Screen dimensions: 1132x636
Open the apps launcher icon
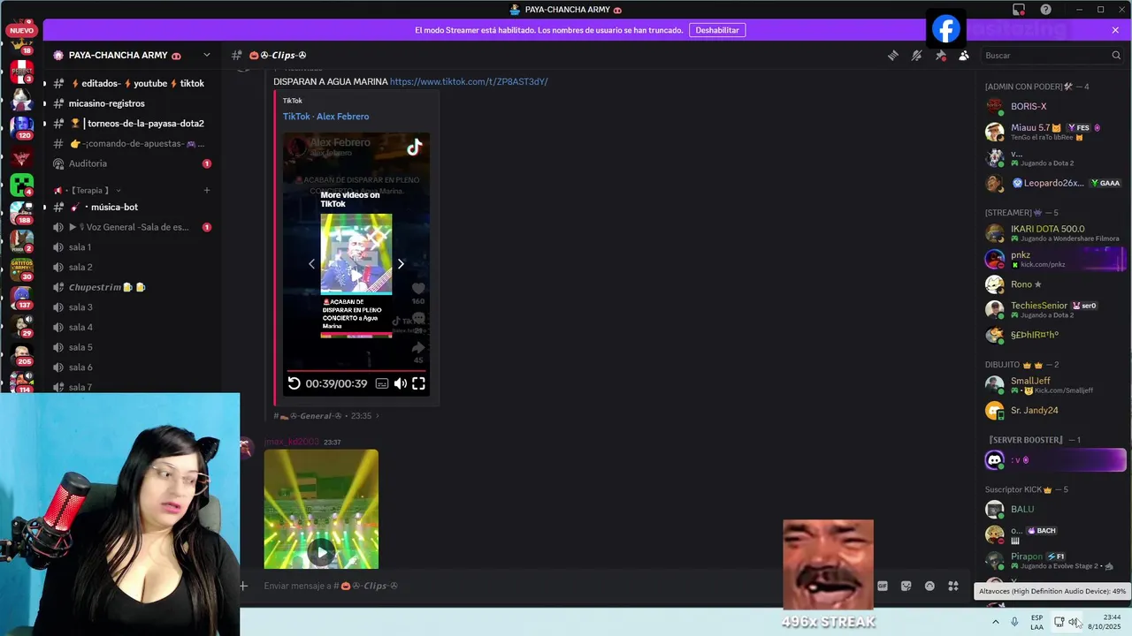(953, 586)
